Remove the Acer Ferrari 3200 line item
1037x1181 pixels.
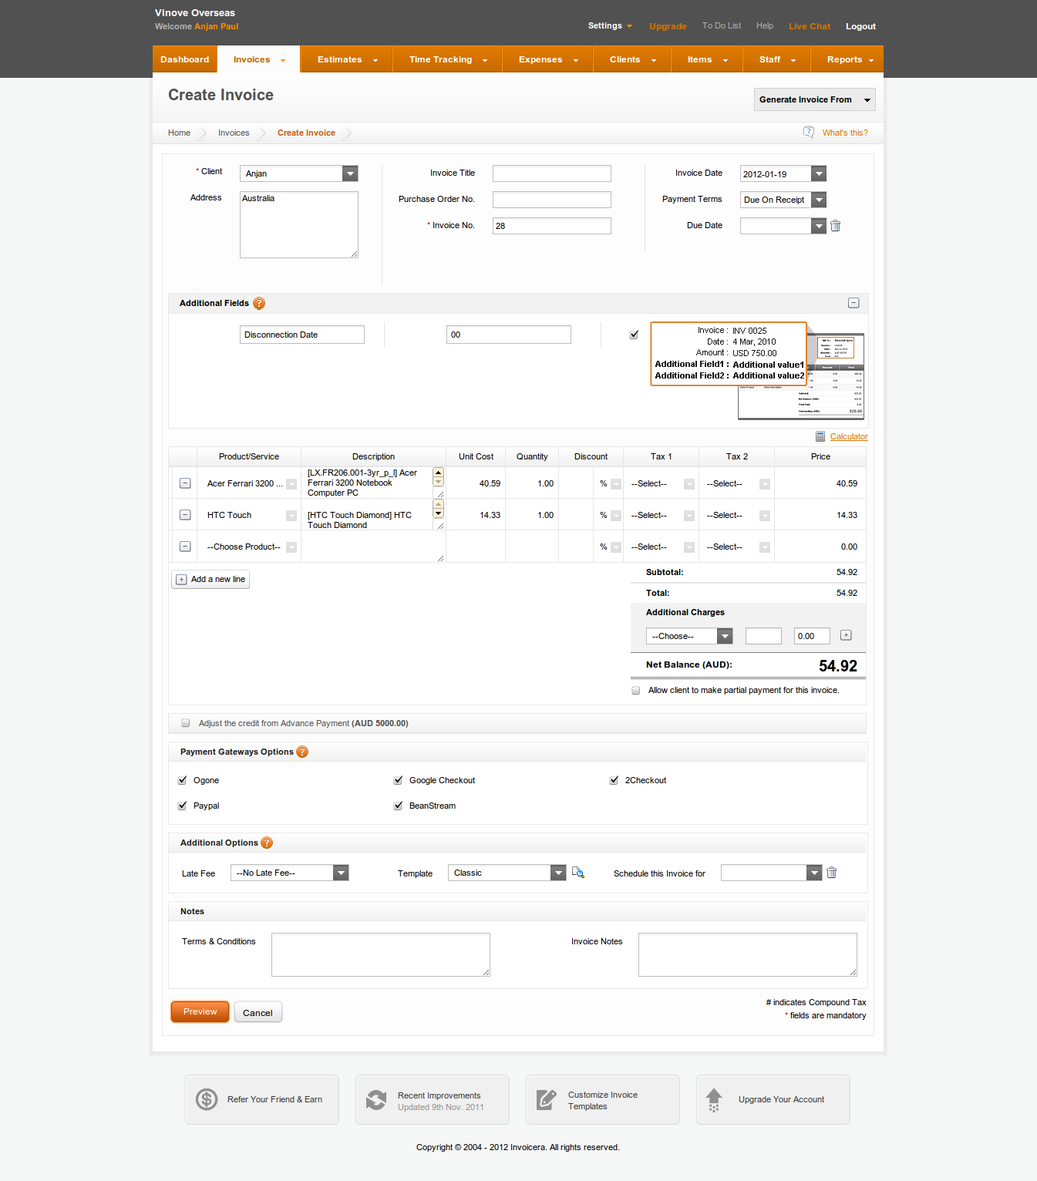(x=185, y=483)
